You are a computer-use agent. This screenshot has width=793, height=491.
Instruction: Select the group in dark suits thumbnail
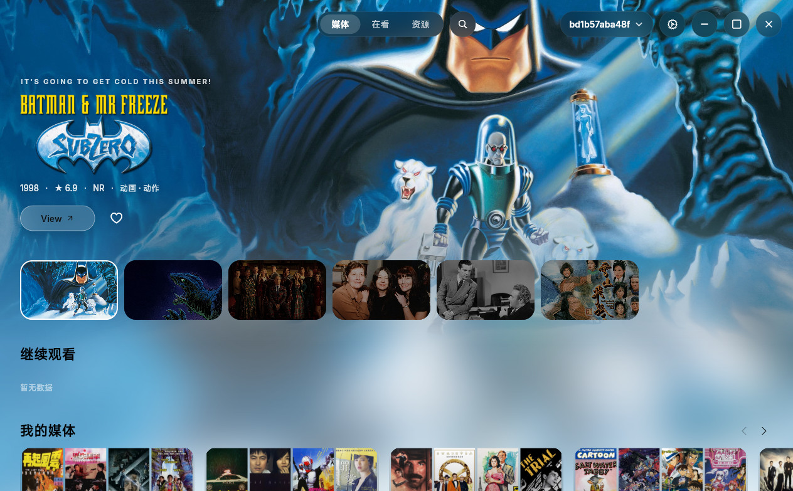(277, 290)
